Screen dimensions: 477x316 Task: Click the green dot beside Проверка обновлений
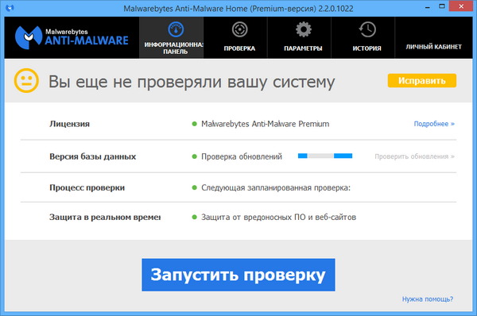click(195, 156)
